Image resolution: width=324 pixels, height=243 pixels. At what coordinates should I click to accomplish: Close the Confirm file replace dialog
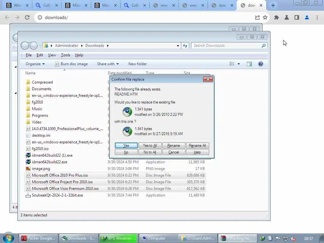tap(208, 79)
